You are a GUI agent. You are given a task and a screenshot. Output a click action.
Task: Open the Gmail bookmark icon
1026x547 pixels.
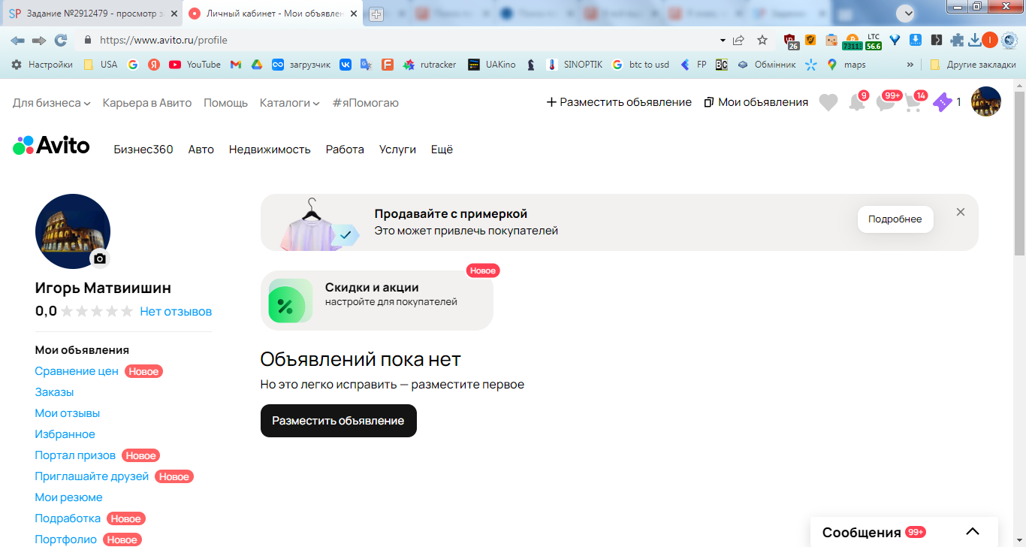[x=235, y=65]
